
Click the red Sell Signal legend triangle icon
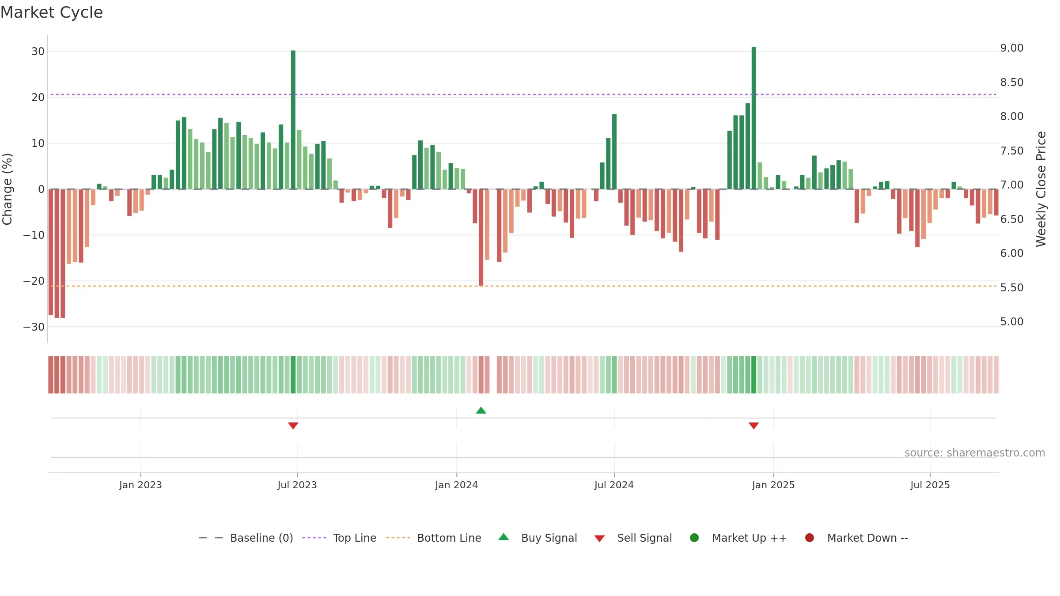pyautogui.click(x=599, y=539)
